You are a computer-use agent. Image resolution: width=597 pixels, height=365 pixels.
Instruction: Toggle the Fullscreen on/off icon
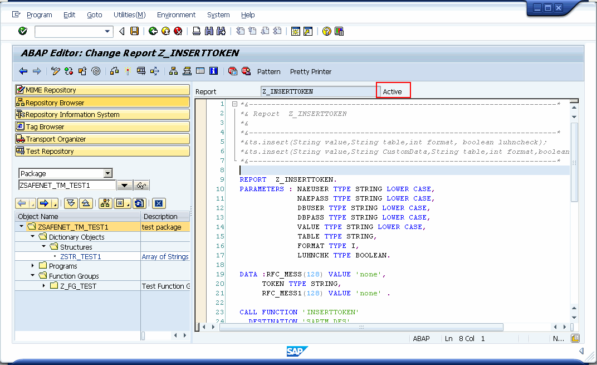coord(200,71)
